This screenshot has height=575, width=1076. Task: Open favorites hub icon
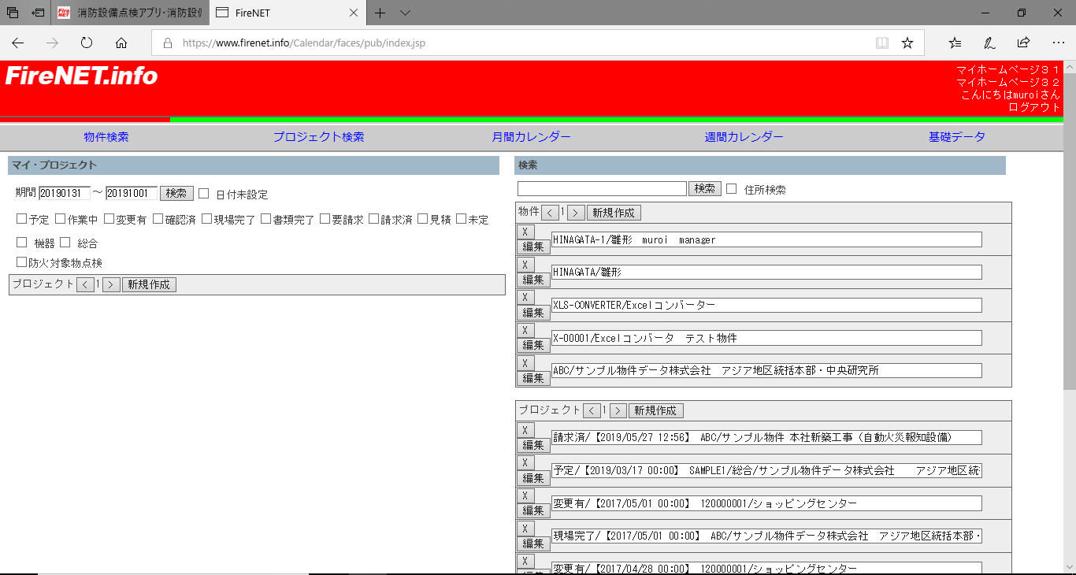pos(955,43)
